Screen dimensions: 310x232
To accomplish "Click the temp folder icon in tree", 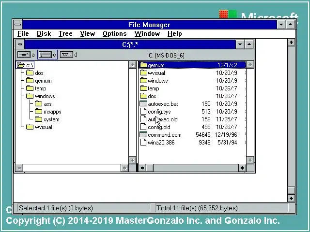I will pyautogui.click(x=30, y=88).
